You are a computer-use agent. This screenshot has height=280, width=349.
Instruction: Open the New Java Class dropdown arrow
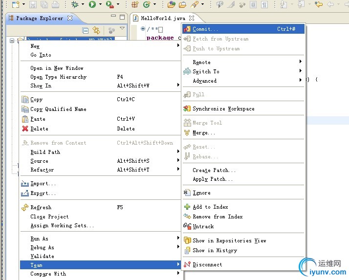[154, 4]
